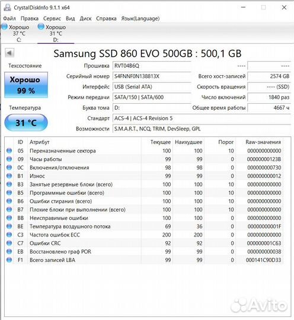This screenshot has width=294, height=320.
Task: Open the Сервис menu
Action: click(x=52, y=18)
